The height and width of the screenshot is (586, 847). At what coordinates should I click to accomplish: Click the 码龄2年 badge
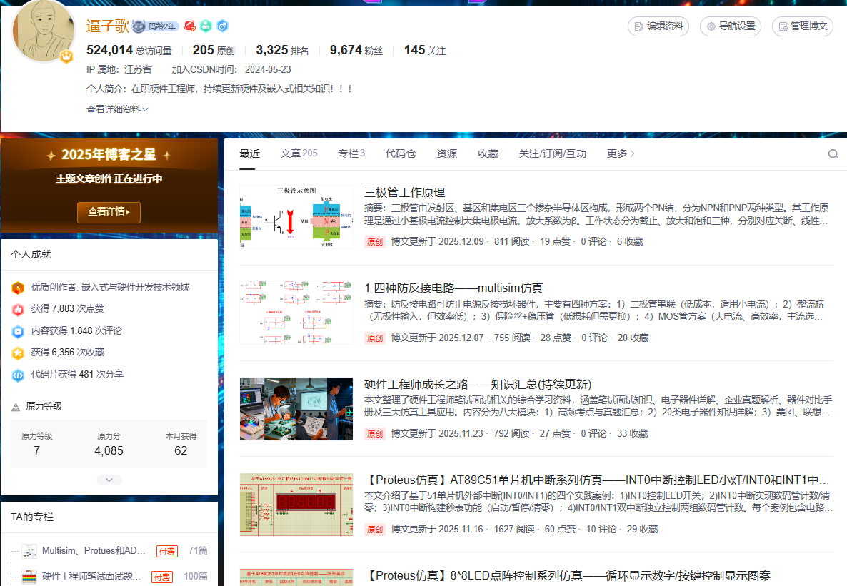156,26
